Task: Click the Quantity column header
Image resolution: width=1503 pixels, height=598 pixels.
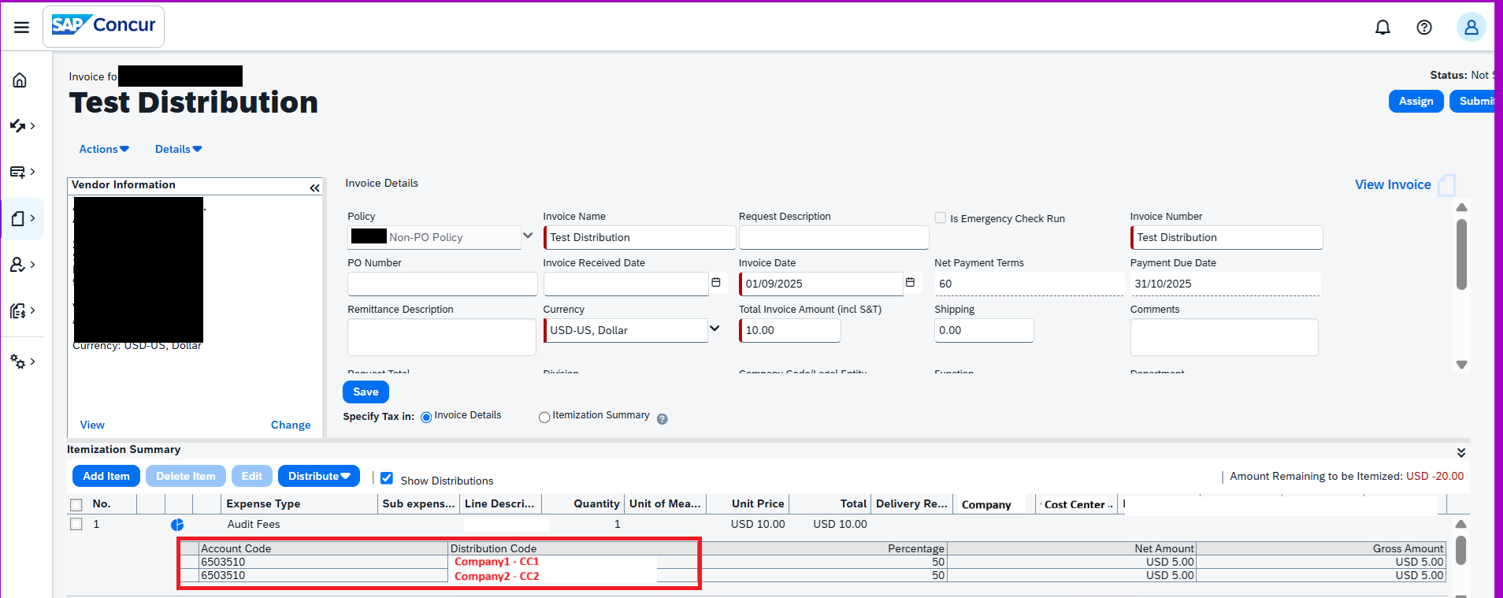Action: 596,504
